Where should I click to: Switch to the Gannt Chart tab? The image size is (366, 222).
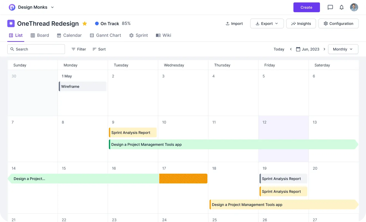point(105,35)
